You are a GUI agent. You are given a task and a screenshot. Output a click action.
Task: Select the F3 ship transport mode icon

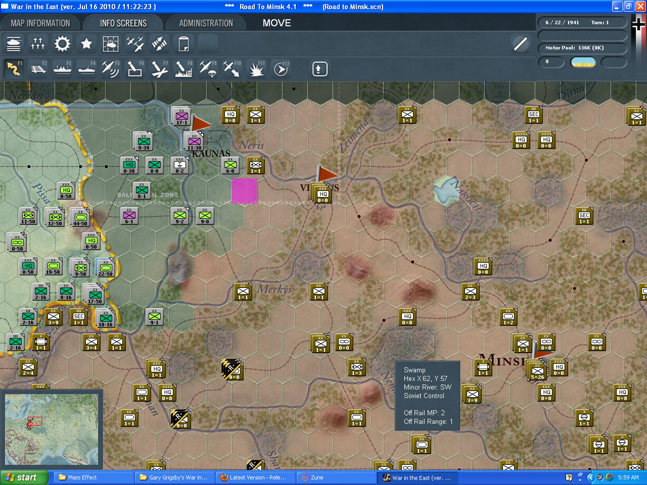(62, 69)
